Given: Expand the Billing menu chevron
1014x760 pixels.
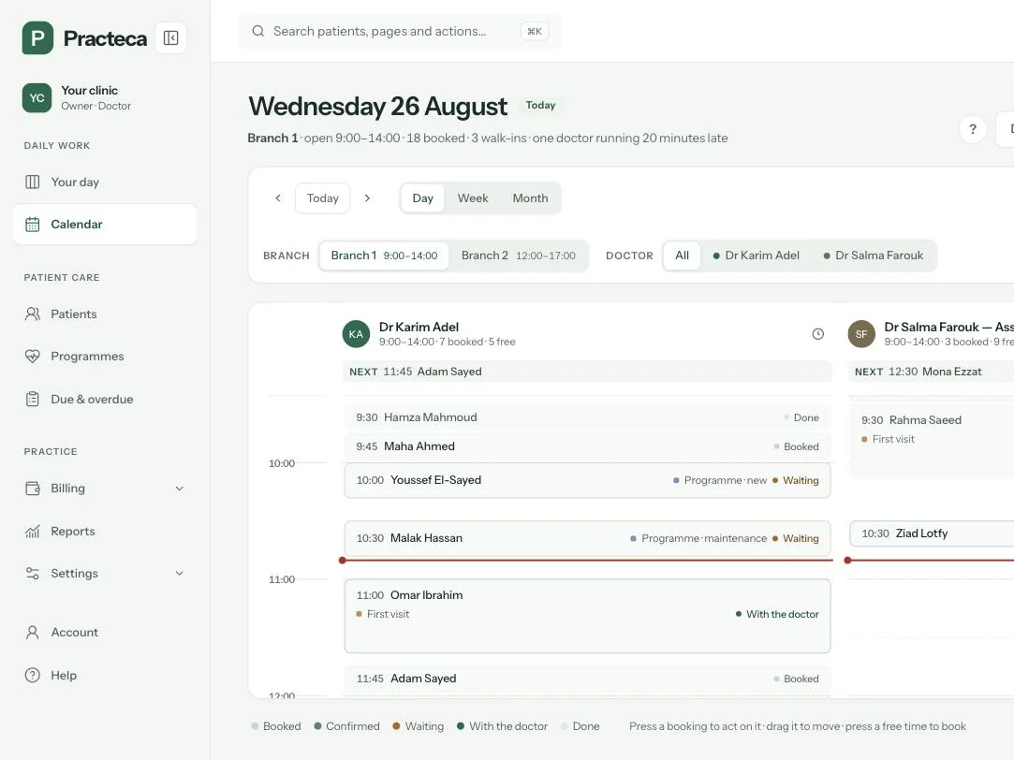Looking at the screenshot, I should click(180, 489).
